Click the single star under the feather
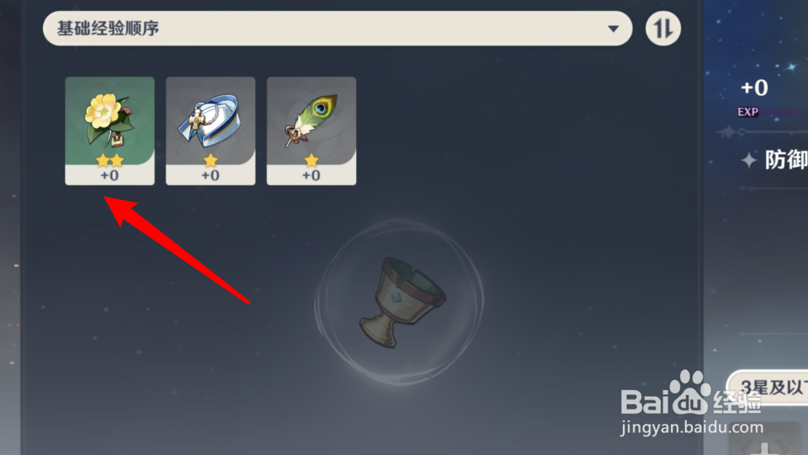 point(311,160)
